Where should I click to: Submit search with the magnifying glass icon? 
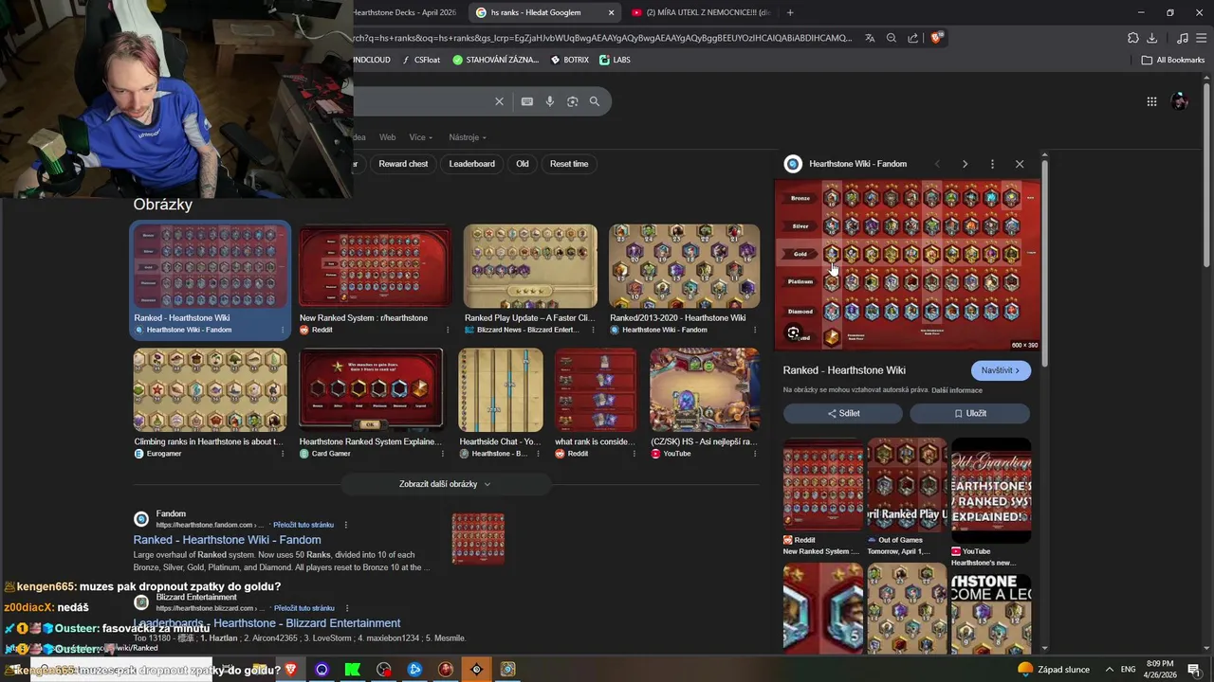[595, 101]
